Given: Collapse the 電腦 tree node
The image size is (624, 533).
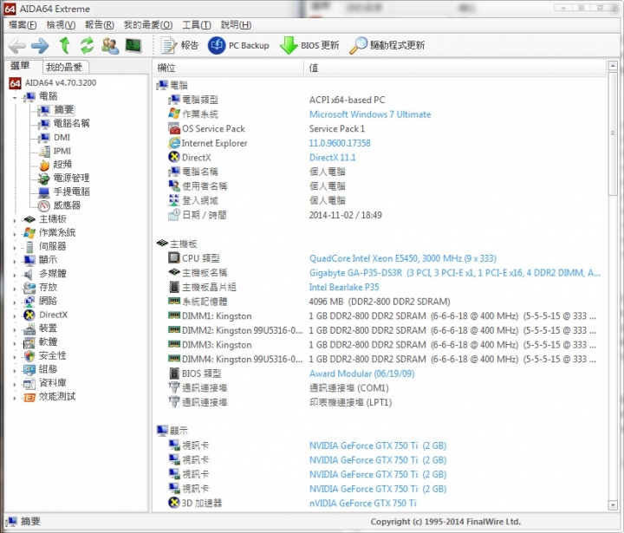Looking at the screenshot, I should [x=15, y=97].
